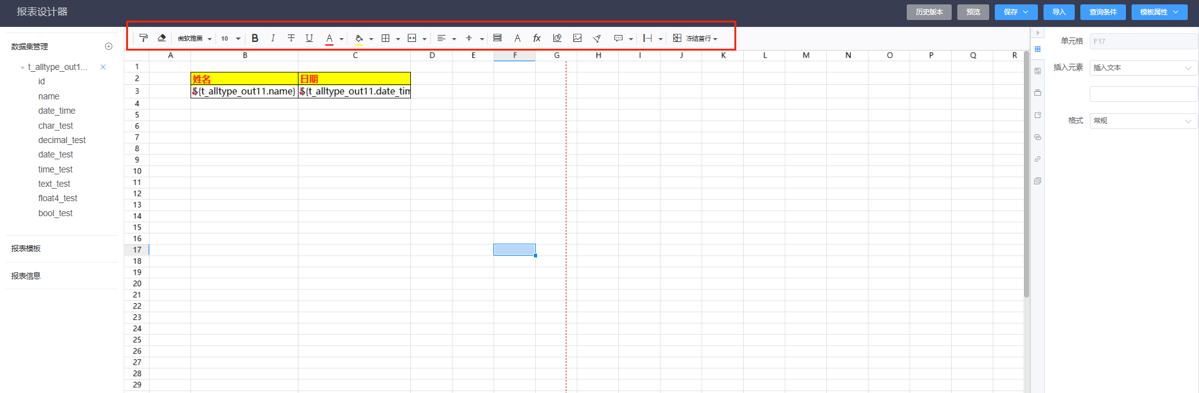Click the horizontal align icon
Screen dimensions: 1199x393
pos(442,38)
